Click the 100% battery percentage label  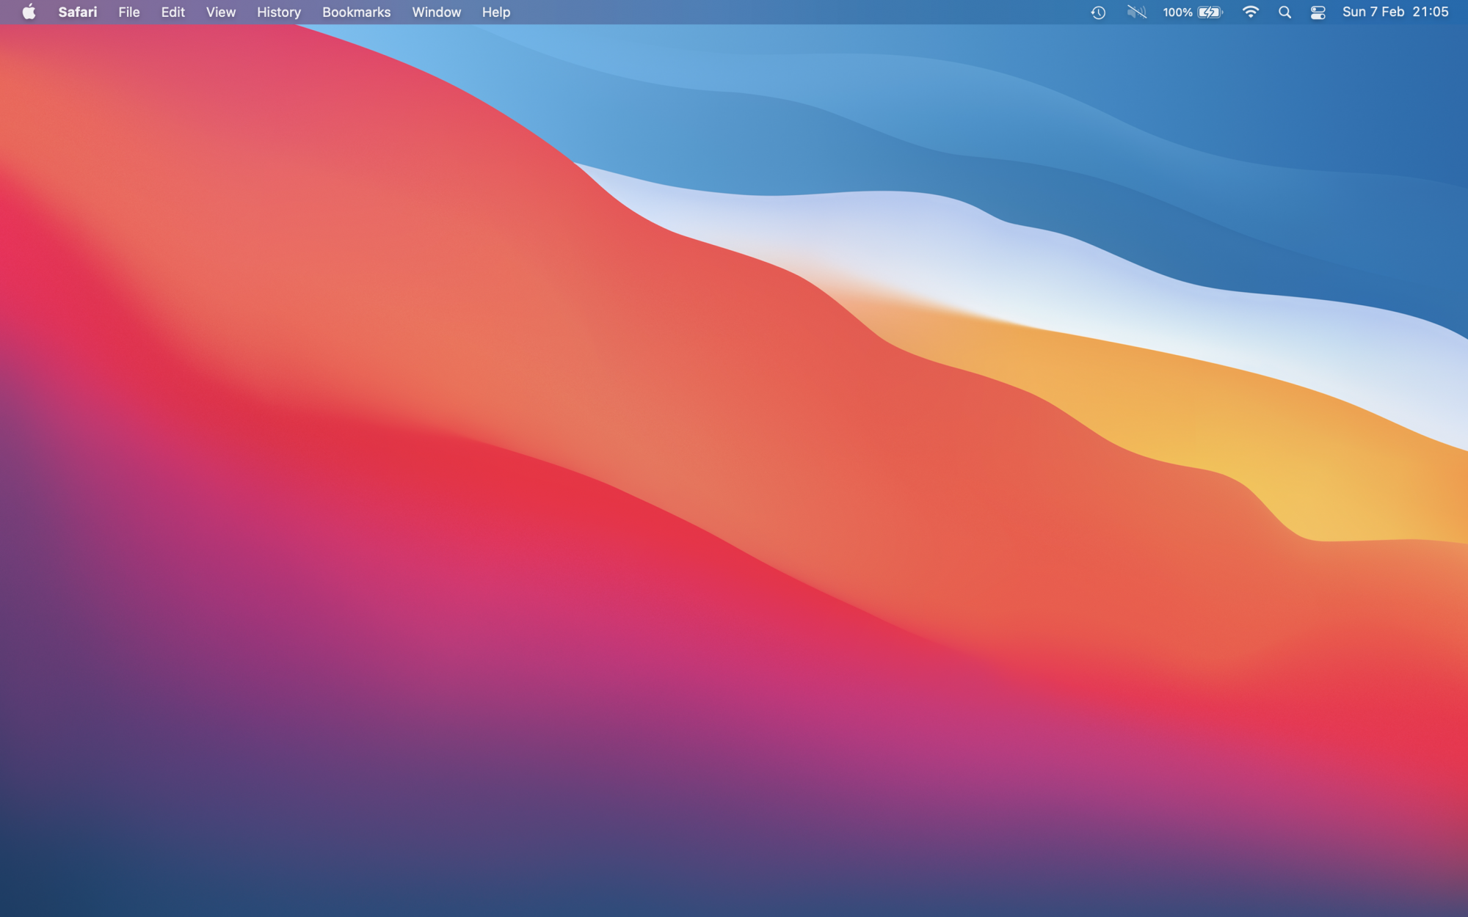(1177, 12)
